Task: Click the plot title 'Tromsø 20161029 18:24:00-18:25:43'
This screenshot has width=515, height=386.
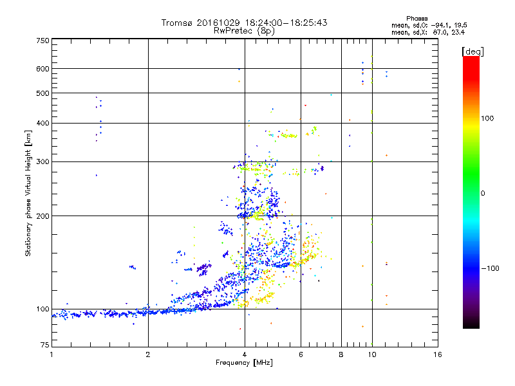Action: point(244,23)
